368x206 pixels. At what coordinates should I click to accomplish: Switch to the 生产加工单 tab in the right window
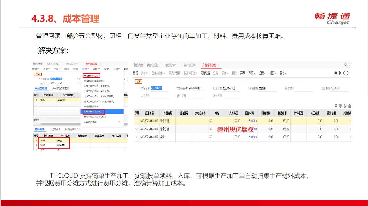pos(190,65)
